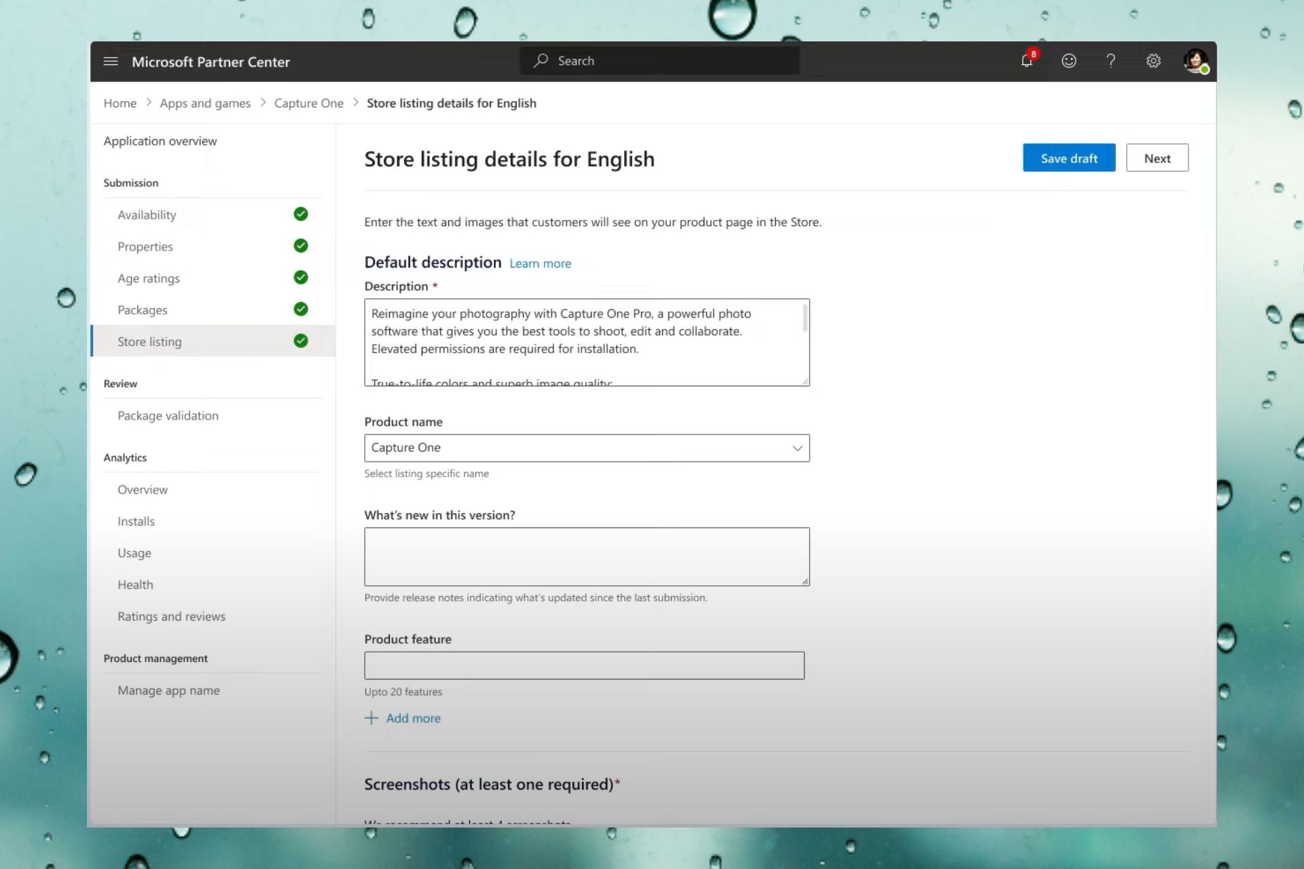Screen dimensions: 1304x869
Task: Open Manage app name page
Action: click(x=168, y=690)
